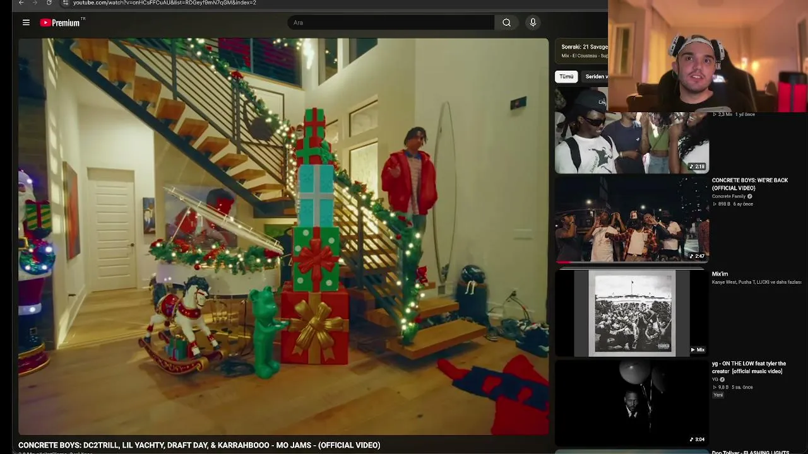Select the 'Tümü' filter chip
This screenshot has width=808, height=454.
click(x=566, y=76)
